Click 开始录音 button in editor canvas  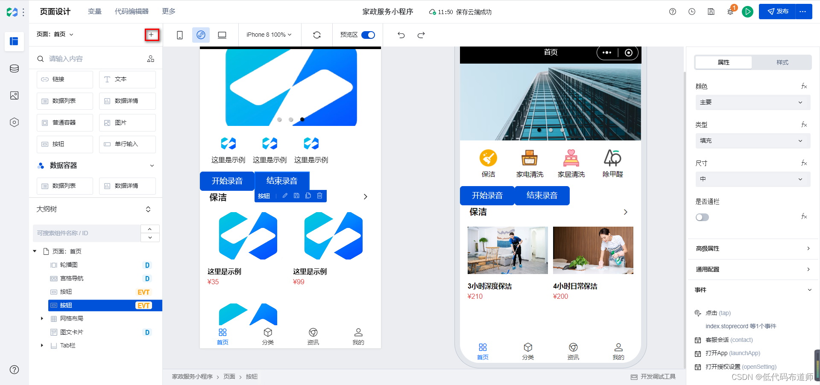(227, 181)
